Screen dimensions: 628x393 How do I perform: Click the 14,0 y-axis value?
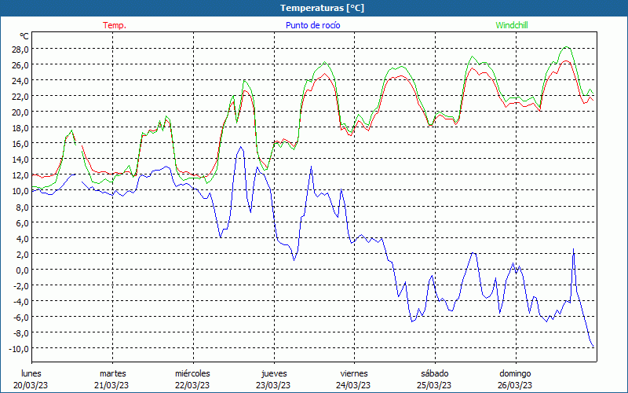pyautogui.click(x=21, y=160)
